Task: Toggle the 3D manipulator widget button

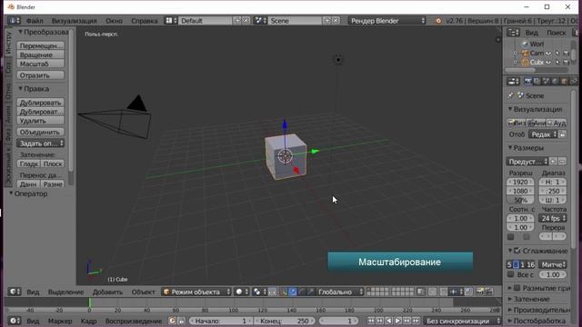Action: (284, 292)
